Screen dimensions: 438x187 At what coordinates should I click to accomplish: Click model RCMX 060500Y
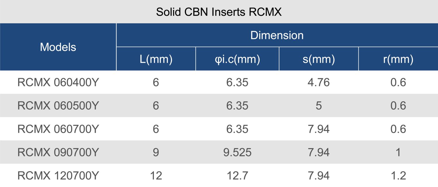(x=58, y=106)
